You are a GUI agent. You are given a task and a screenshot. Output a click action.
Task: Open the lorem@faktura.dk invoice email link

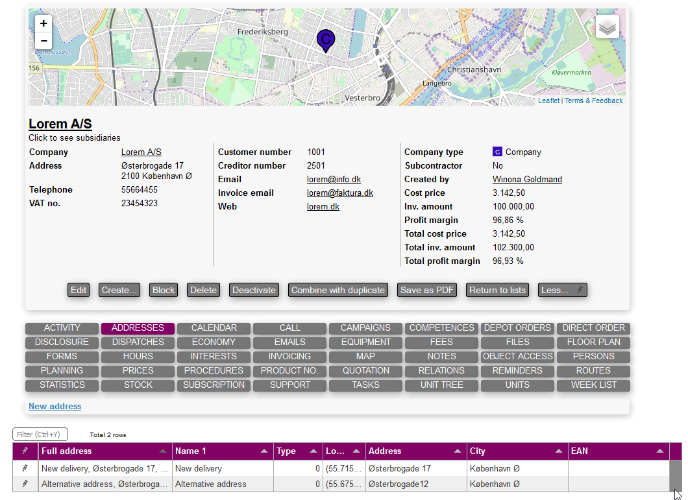tap(339, 193)
